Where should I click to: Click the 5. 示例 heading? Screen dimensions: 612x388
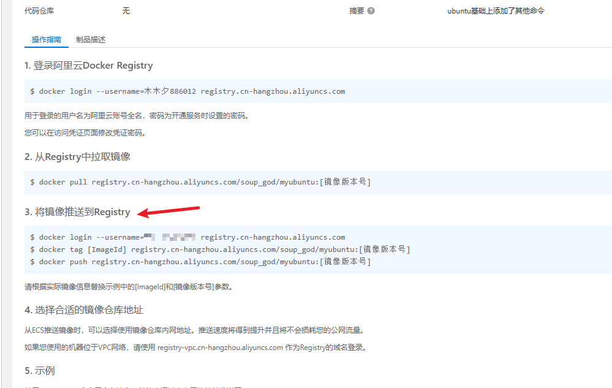40,371
